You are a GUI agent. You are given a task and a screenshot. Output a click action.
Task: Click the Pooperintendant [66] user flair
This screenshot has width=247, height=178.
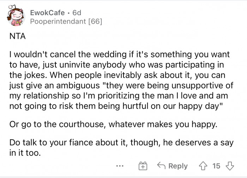(66, 22)
